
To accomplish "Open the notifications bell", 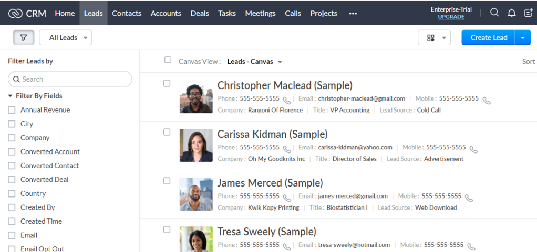I will coord(511,13).
